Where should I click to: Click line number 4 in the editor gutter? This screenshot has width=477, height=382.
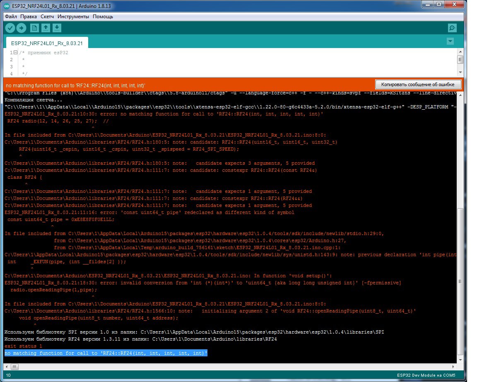[11, 74]
